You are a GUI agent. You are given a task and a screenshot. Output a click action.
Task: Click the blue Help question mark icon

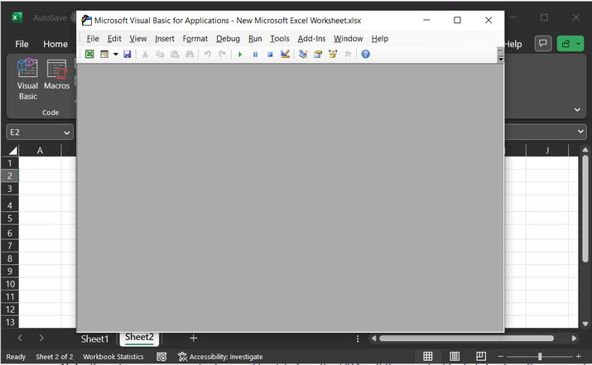365,54
